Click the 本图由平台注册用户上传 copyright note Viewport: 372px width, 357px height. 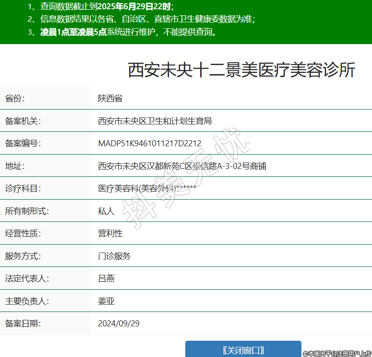tap(337, 353)
